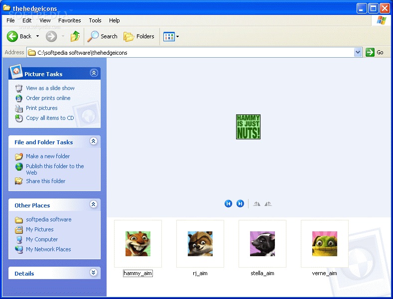Click the address bar folder icon
393x299 pixels.
[x=32, y=53]
